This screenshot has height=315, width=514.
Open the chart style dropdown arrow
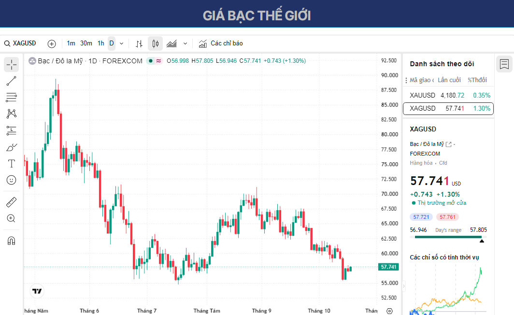(185, 43)
